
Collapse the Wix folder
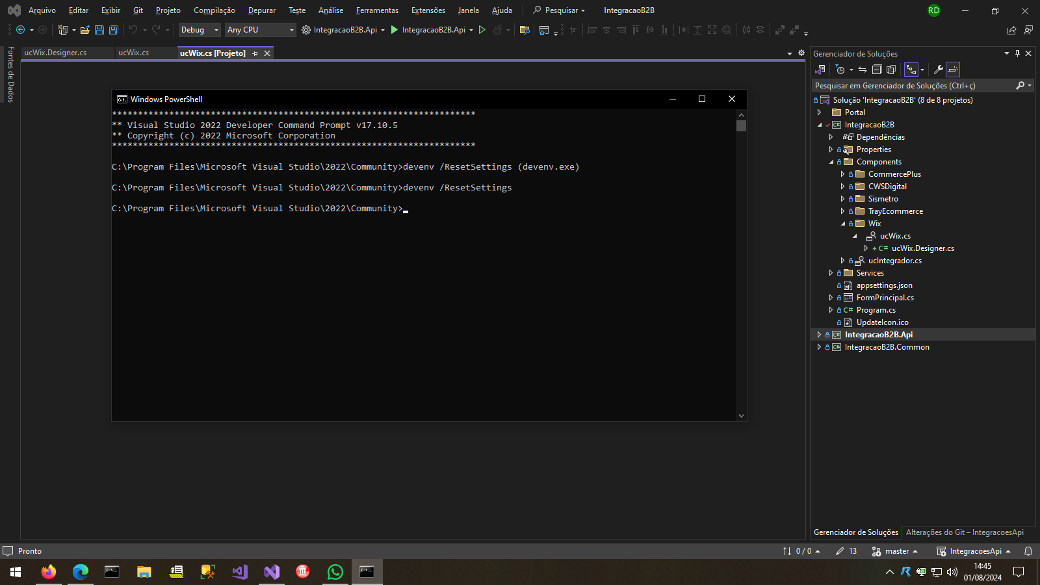coord(843,224)
